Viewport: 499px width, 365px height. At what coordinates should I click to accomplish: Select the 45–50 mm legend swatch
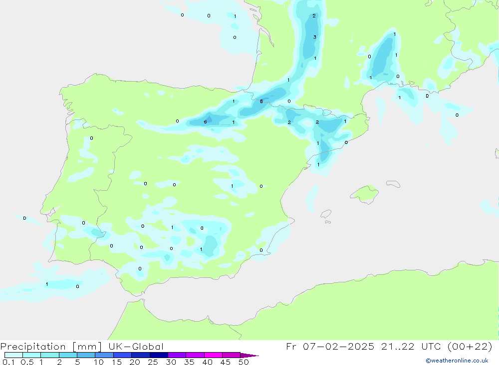pyautogui.click(x=232, y=355)
